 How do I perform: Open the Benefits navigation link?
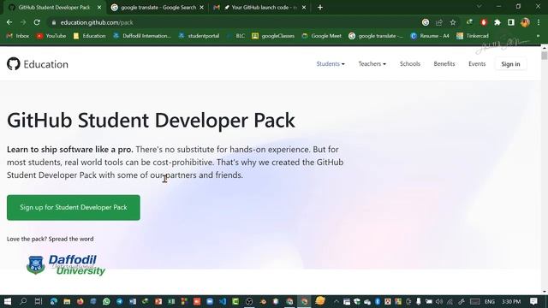(444, 64)
